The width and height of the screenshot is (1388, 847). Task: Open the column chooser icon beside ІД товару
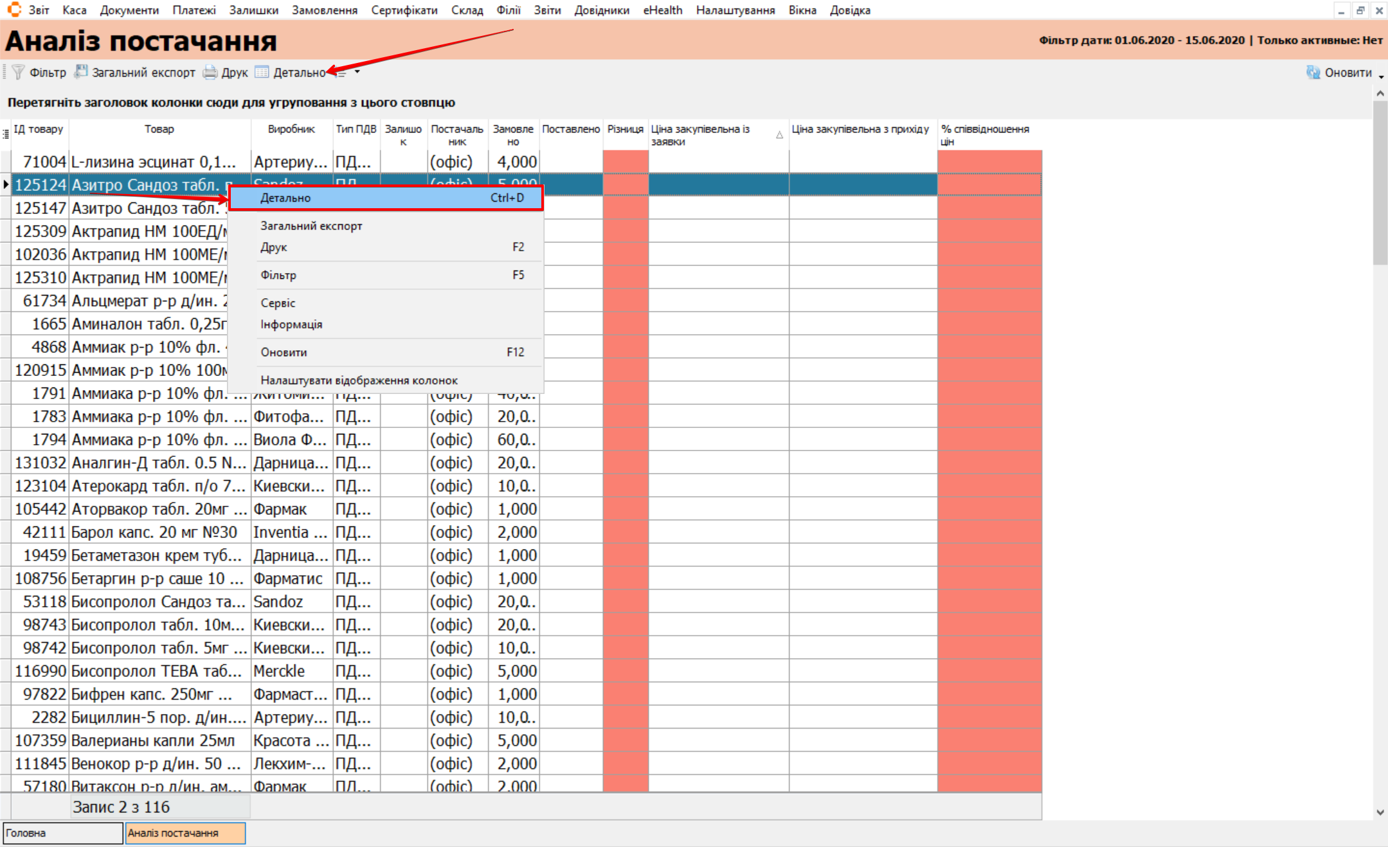[6, 134]
